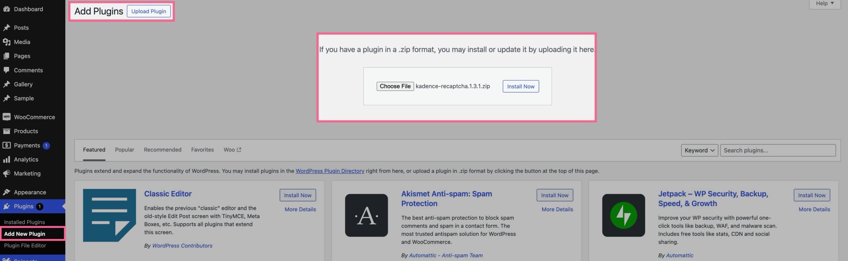Image resolution: width=848 pixels, height=261 pixels.
Task: Open the Jetpack plugin title link
Action: 713,199
